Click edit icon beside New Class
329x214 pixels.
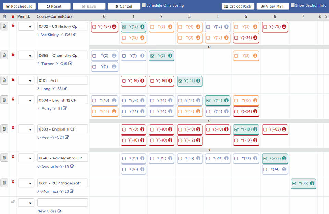[x=60, y=211]
